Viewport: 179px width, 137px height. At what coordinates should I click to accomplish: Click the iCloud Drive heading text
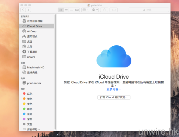(x=114, y=77)
